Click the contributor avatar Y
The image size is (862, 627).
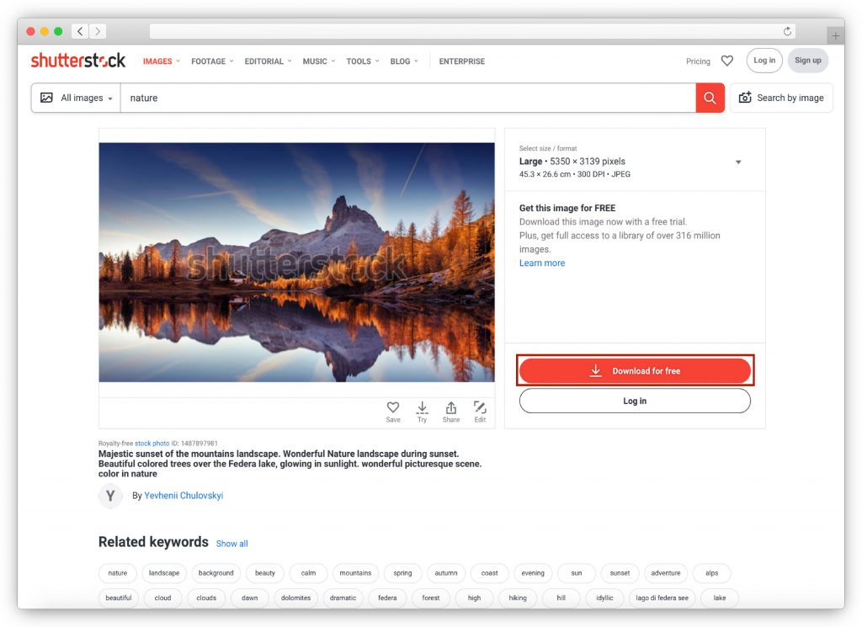pos(110,496)
